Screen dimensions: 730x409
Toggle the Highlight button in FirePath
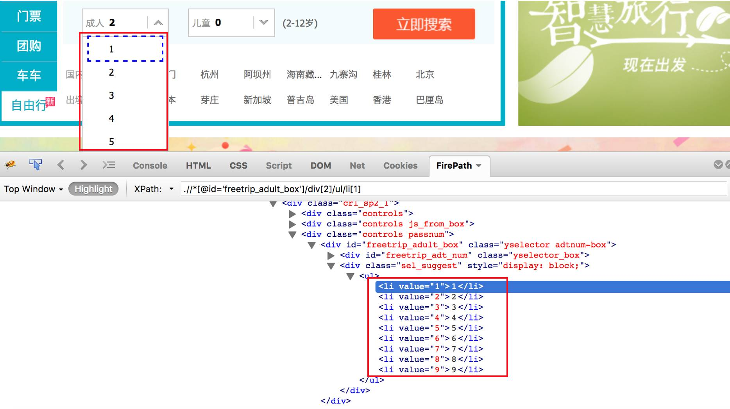pos(93,189)
